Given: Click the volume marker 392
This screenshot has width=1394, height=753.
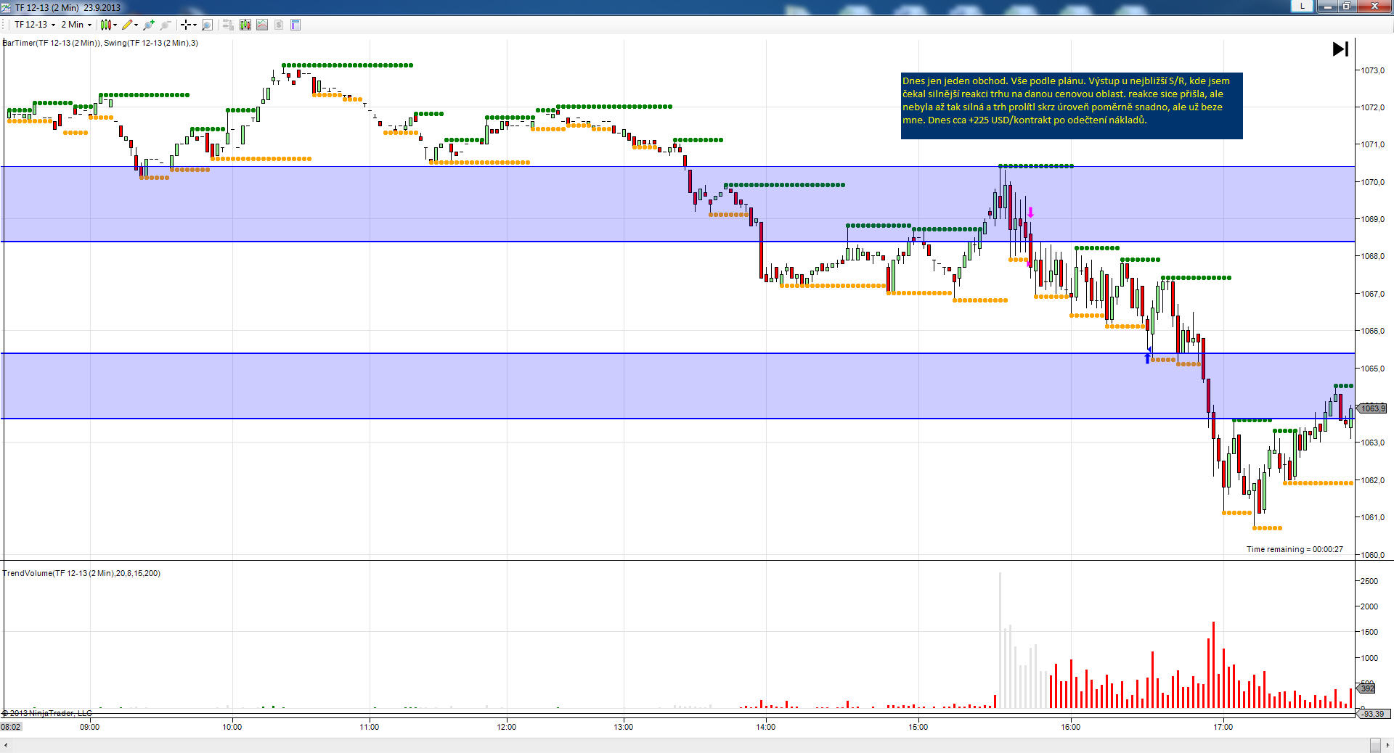Looking at the screenshot, I should click(1366, 688).
